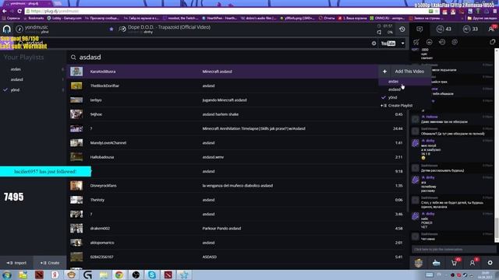Click the plug.dj headphones logo icon
This screenshot has width=499, height=280.
(7, 30)
